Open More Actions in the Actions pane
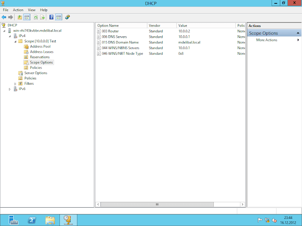This screenshot has width=302, height=226. (x=267, y=40)
